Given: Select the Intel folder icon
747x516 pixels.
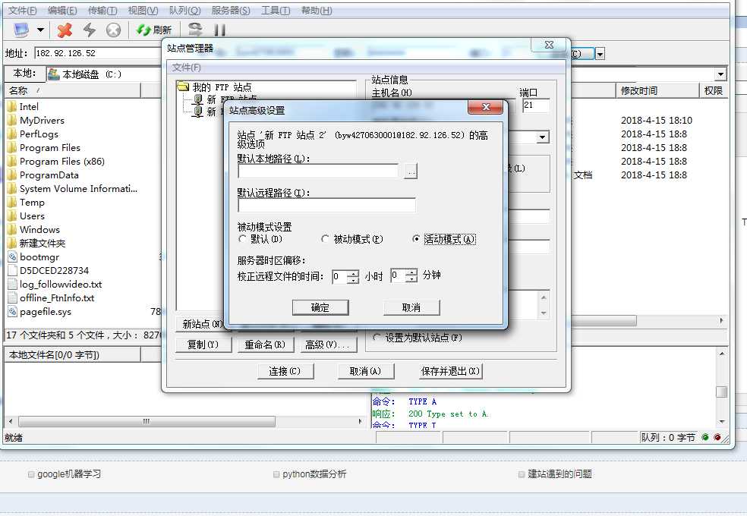Looking at the screenshot, I should pos(12,107).
